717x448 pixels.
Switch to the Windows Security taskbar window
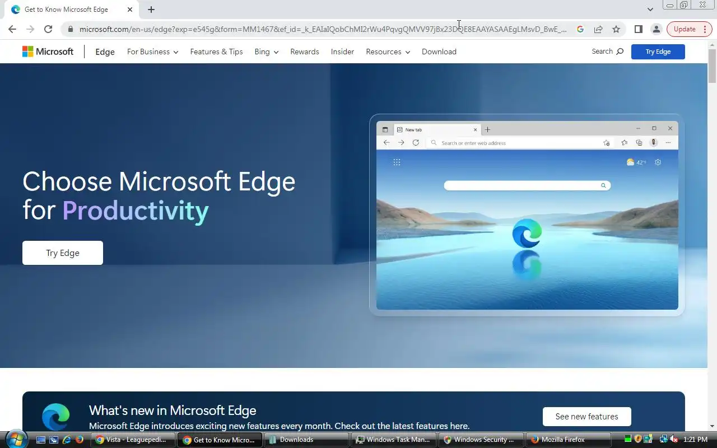481,440
